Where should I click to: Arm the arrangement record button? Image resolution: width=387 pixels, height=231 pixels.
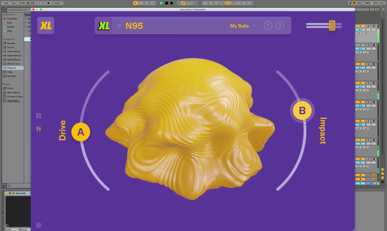pyautogui.click(x=172, y=3)
